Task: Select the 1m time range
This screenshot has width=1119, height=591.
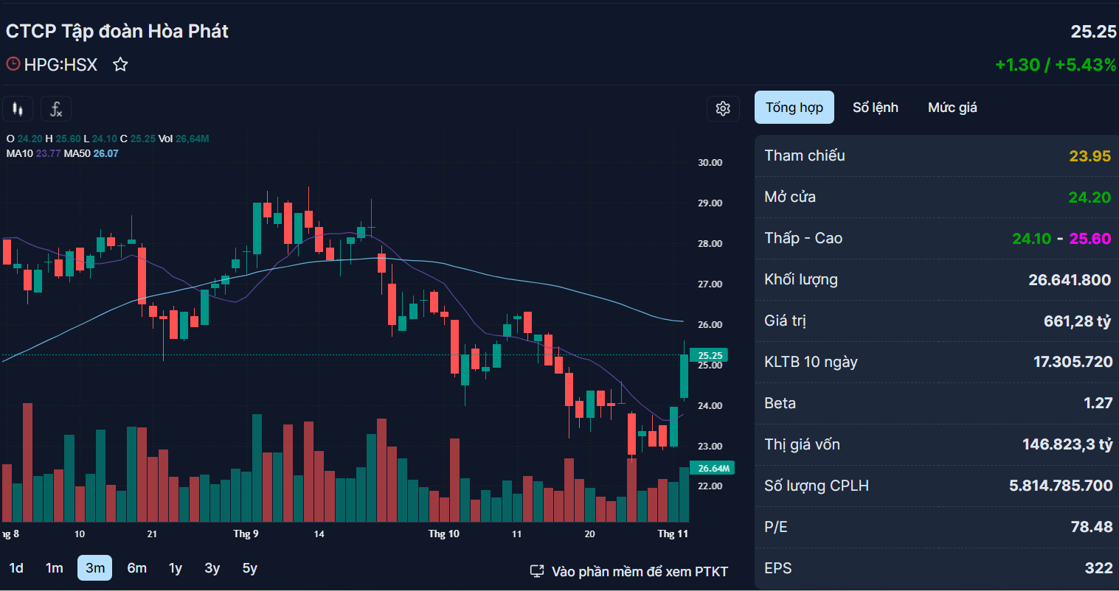Action: (x=55, y=568)
